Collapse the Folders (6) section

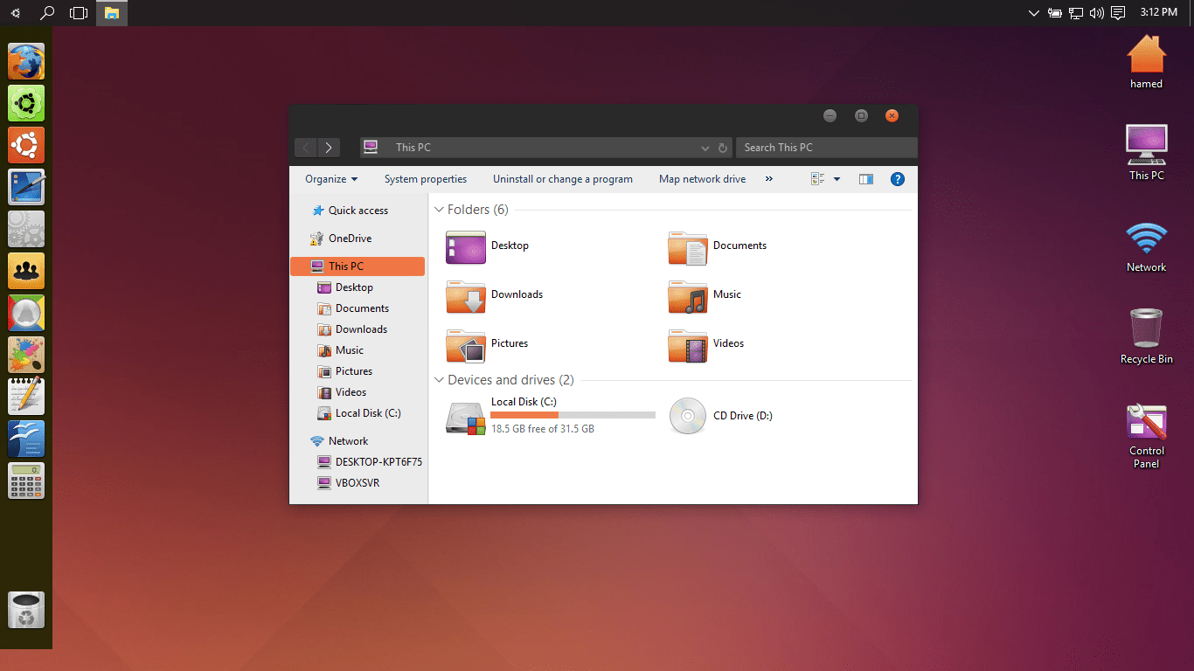439,210
